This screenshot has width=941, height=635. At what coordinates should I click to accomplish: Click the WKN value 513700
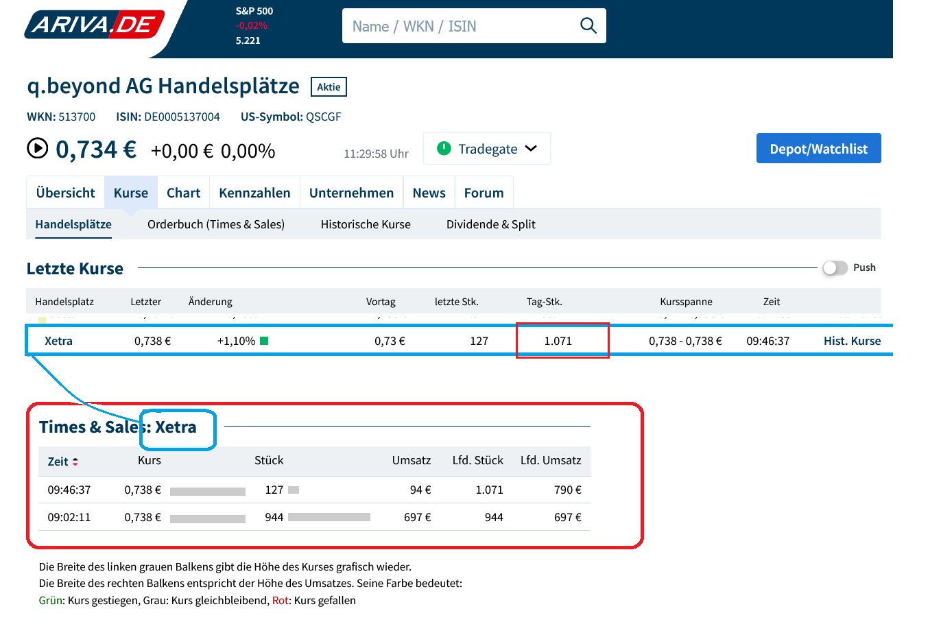click(77, 117)
